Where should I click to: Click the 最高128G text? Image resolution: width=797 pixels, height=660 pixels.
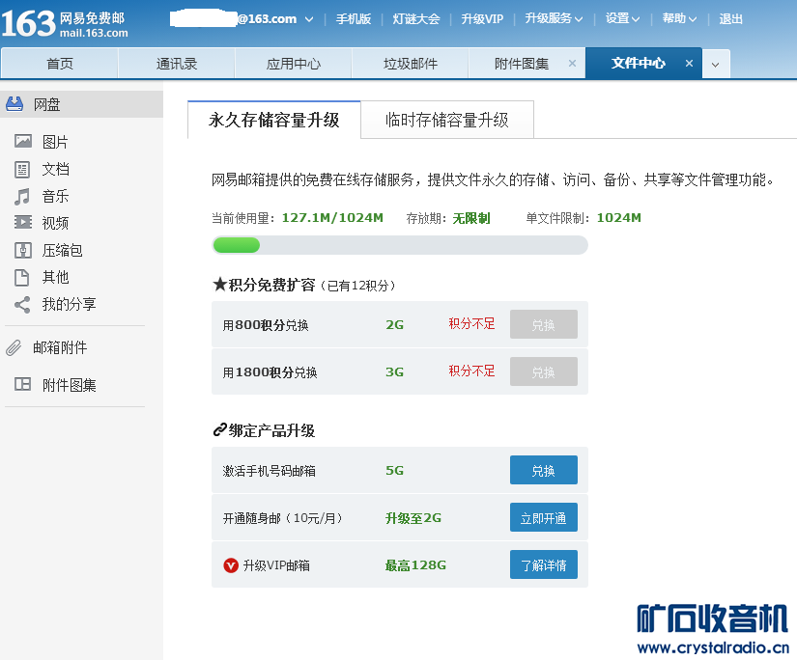click(415, 565)
